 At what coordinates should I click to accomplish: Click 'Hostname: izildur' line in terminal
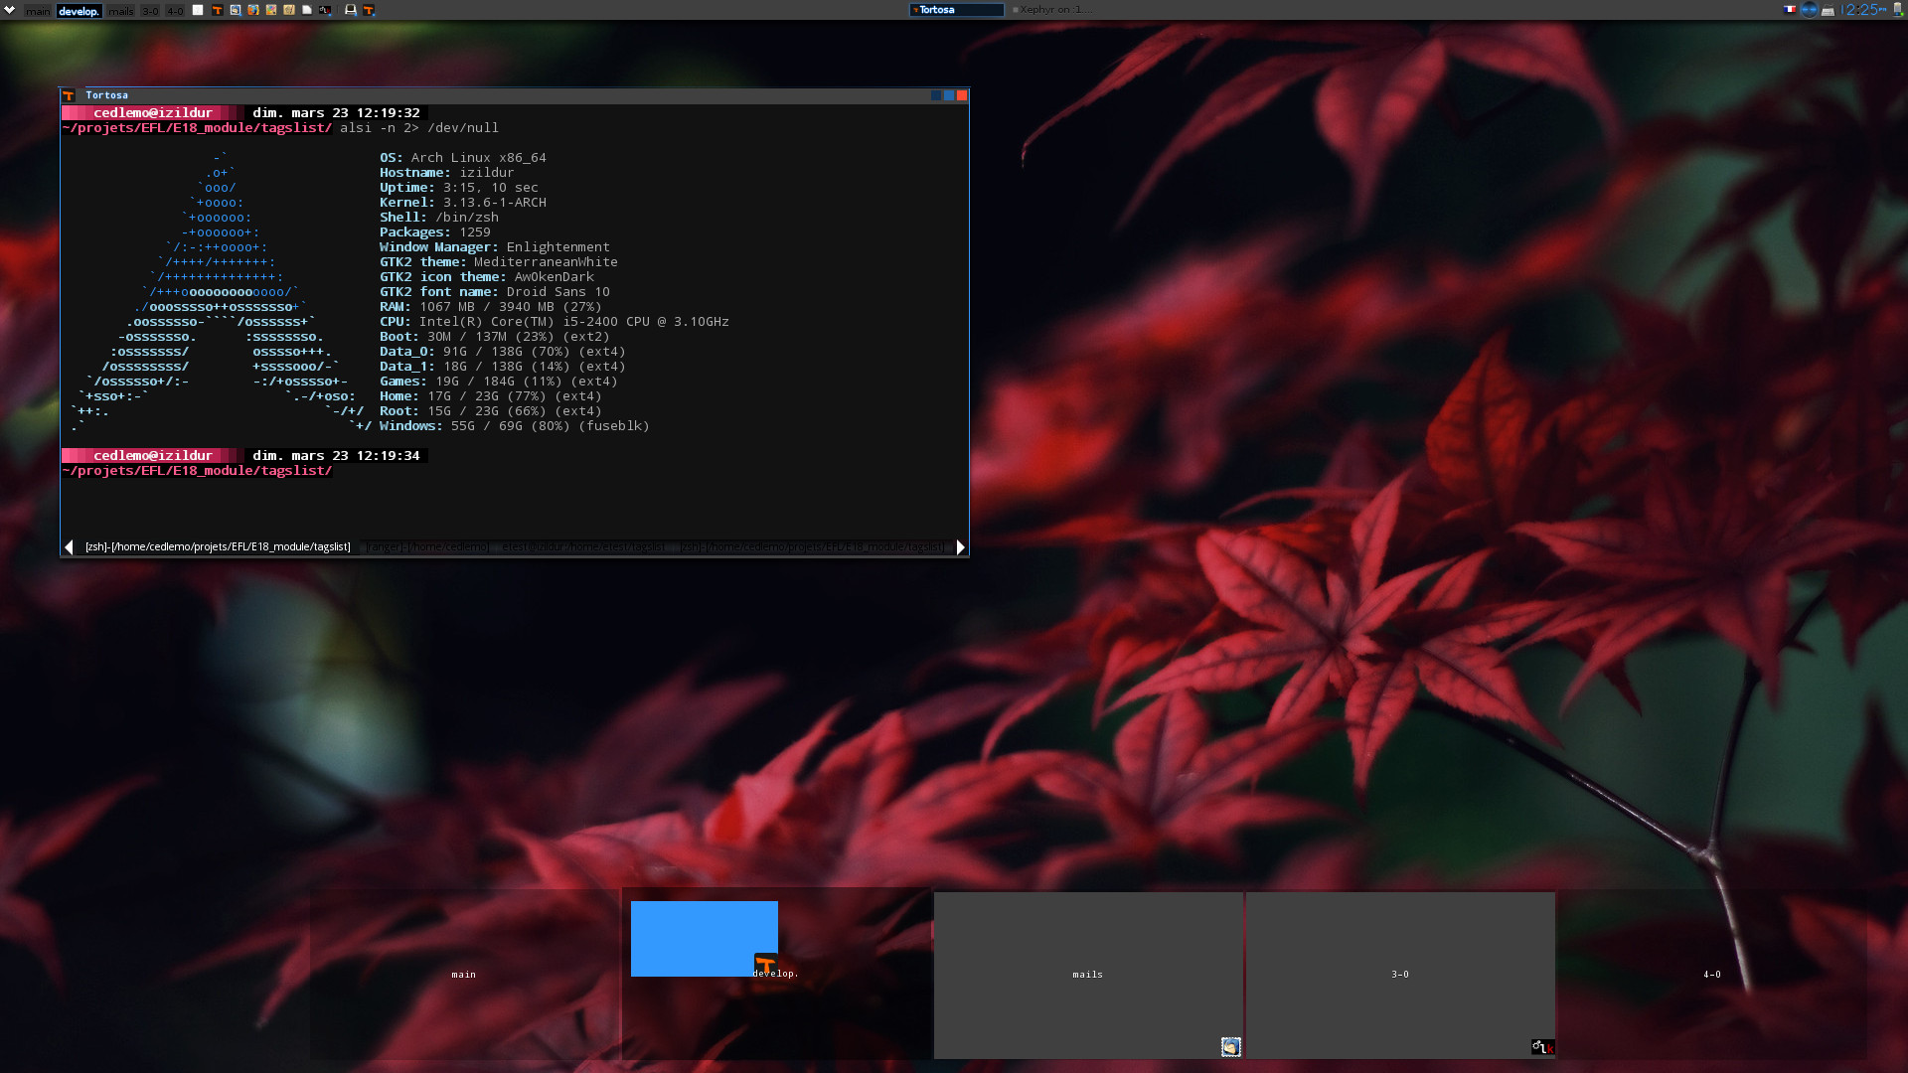(x=447, y=173)
